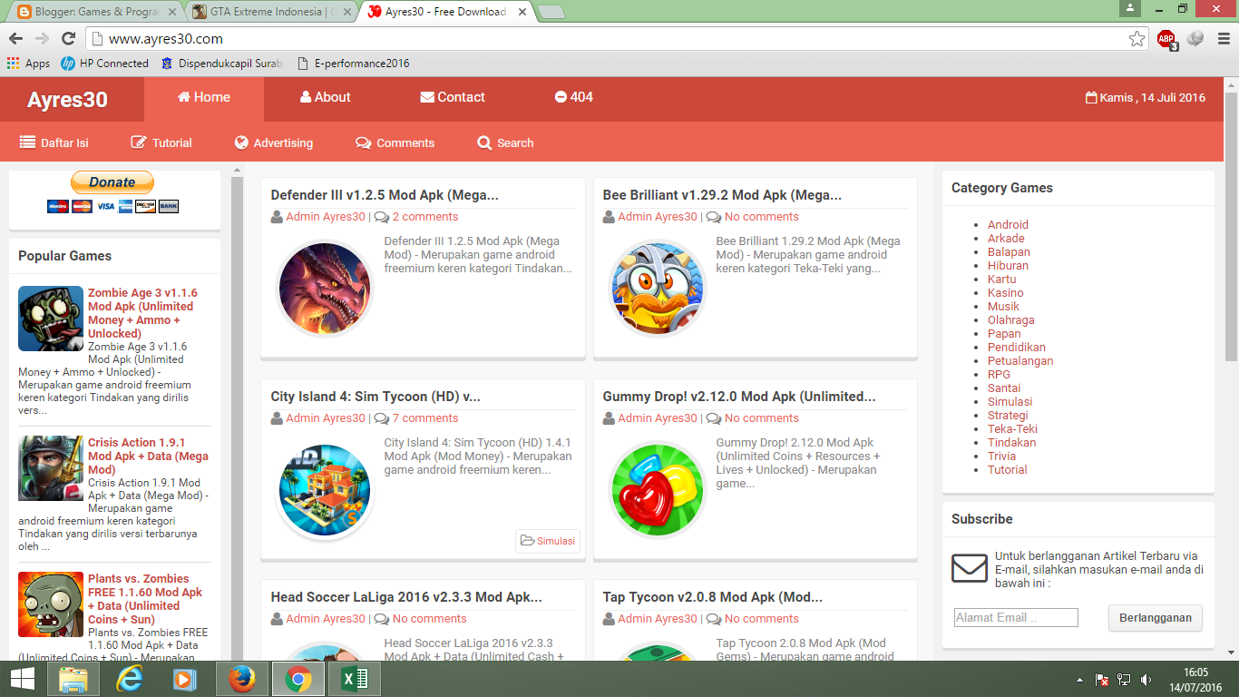Switch to GTA Extreme Indonesia tab
This screenshot has height=697, width=1239.
[271, 12]
